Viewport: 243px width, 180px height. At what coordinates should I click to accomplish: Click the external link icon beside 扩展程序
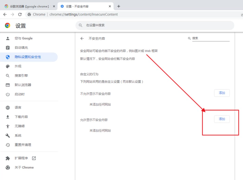click(x=34, y=158)
